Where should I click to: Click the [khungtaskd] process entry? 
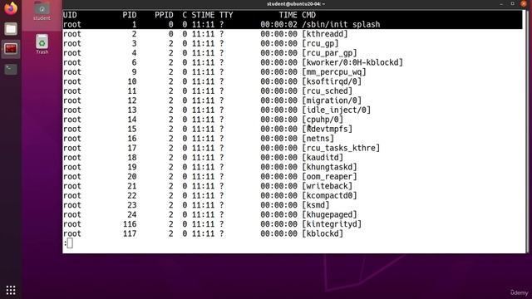[x=329, y=167]
